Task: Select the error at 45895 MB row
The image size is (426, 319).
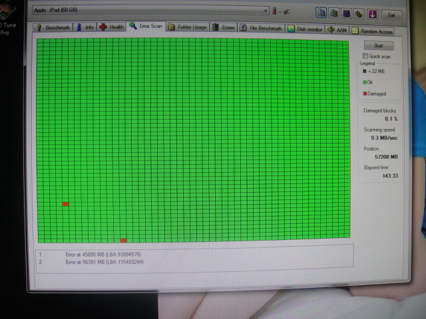Action: point(103,255)
